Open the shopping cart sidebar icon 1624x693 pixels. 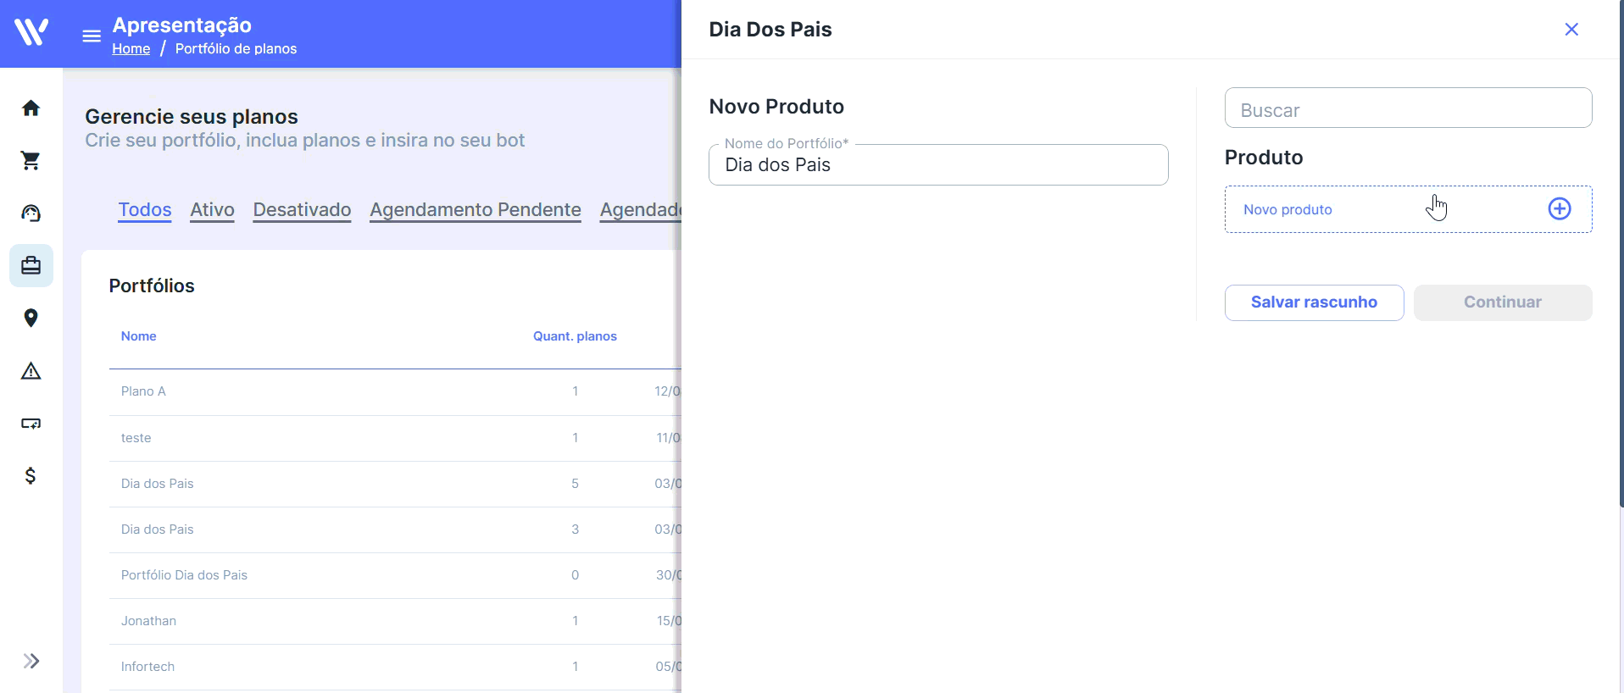click(x=31, y=161)
